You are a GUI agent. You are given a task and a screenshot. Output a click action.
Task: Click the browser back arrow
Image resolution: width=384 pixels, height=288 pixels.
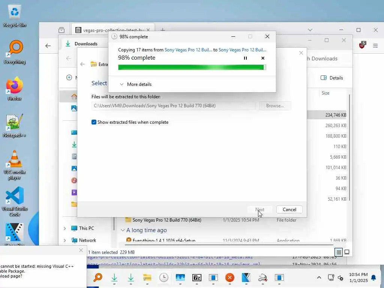pyautogui.click(x=48, y=46)
